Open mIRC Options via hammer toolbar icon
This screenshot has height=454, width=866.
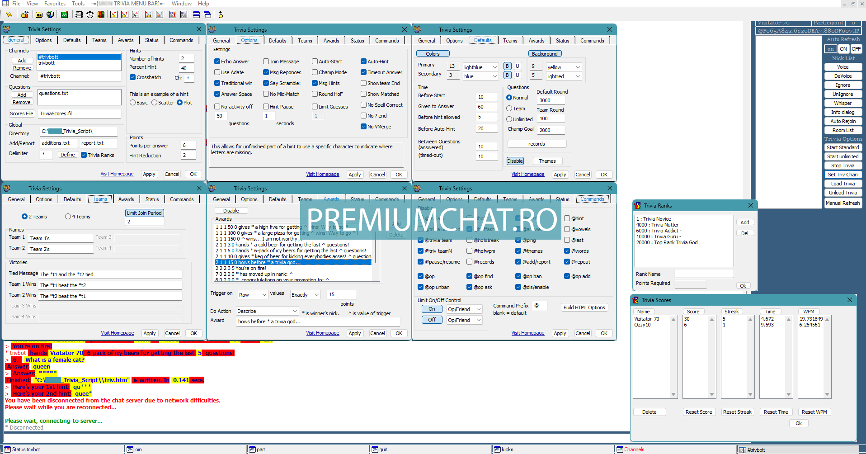point(25,14)
